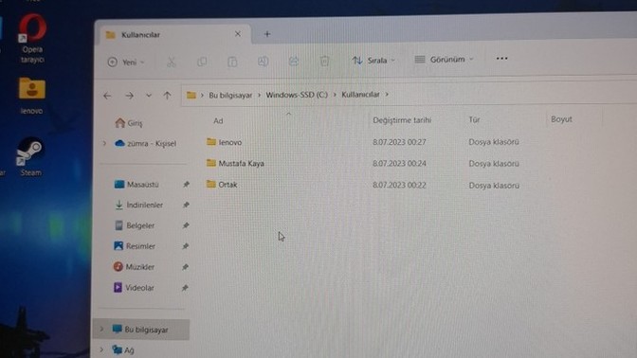Click the date 8.07.2023 00:22
Viewport: 637px width, 358px height.
click(x=399, y=185)
